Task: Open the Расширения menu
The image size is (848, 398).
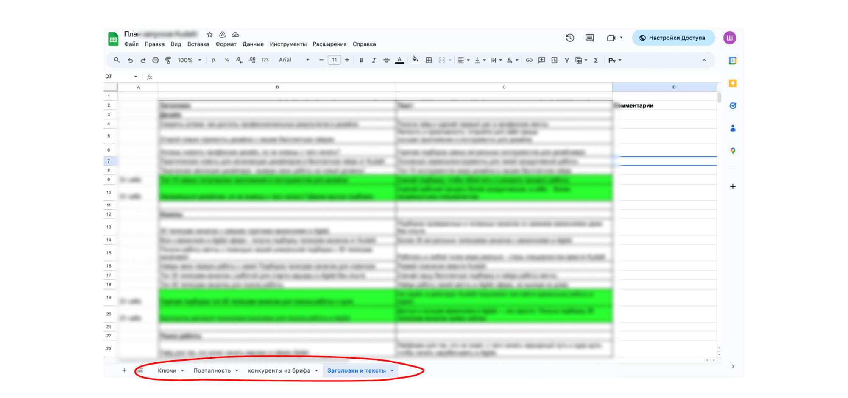Action: click(329, 44)
